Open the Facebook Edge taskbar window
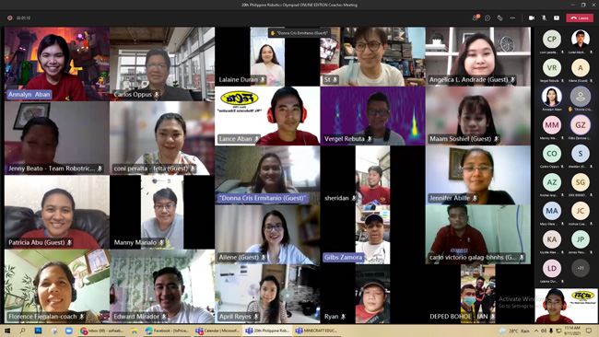This screenshot has height=337, width=599. pyautogui.click(x=167, y=331)
